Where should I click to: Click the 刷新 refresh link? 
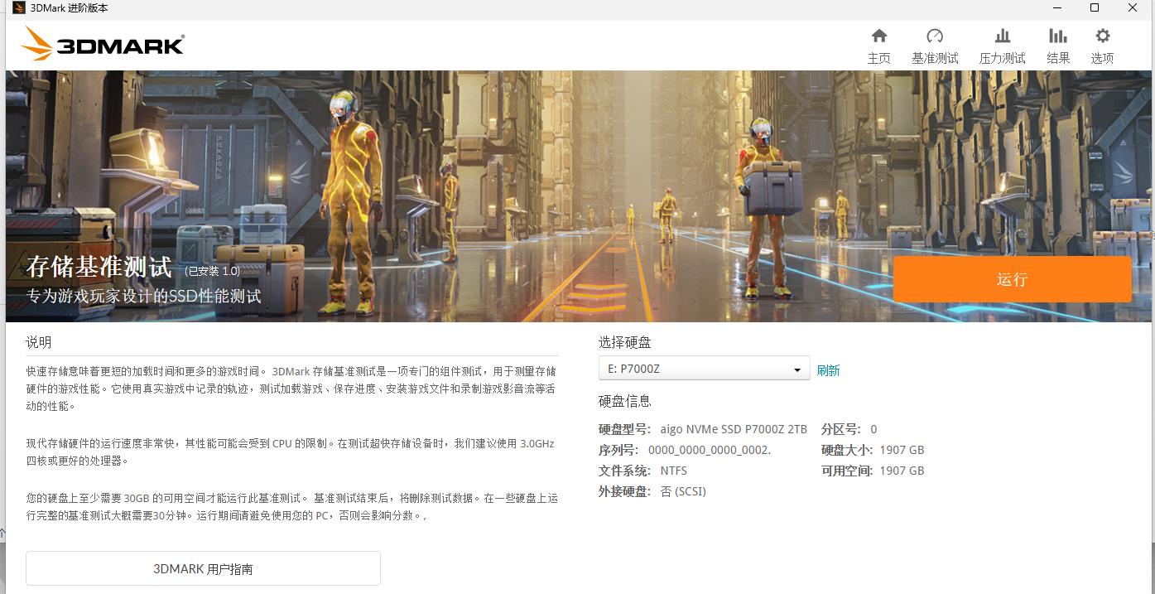point(829,368)
